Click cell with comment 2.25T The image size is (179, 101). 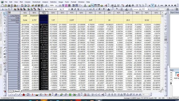[x=72, y=20]
